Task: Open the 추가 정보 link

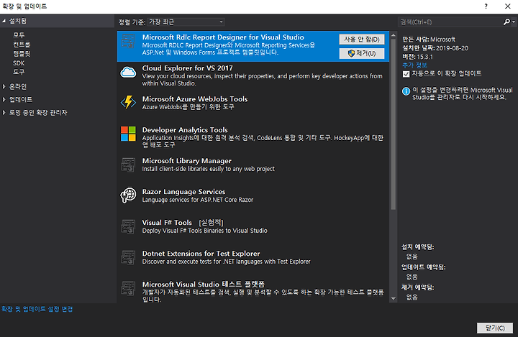Action: 414,65
